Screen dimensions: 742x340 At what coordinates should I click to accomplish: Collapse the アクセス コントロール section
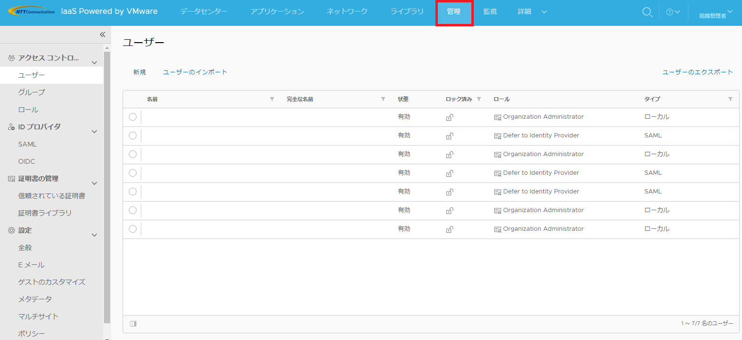coord(94,62)
